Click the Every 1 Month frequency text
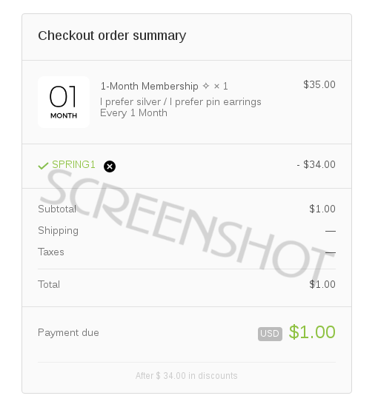This screenshot has height=407, width=378. pos(133,113)
